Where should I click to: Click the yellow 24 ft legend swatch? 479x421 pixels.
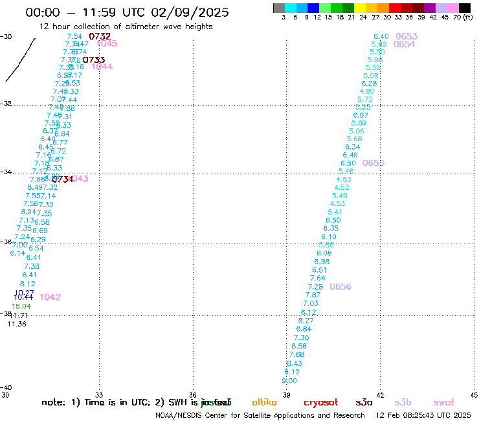(x=360, y=8)
